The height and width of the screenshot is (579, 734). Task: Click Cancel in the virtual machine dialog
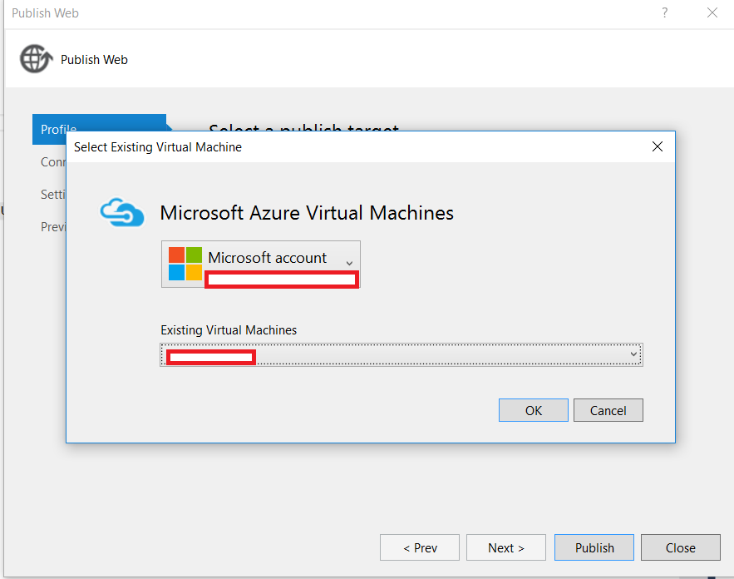pyautogui.click(x=608, y=410)
